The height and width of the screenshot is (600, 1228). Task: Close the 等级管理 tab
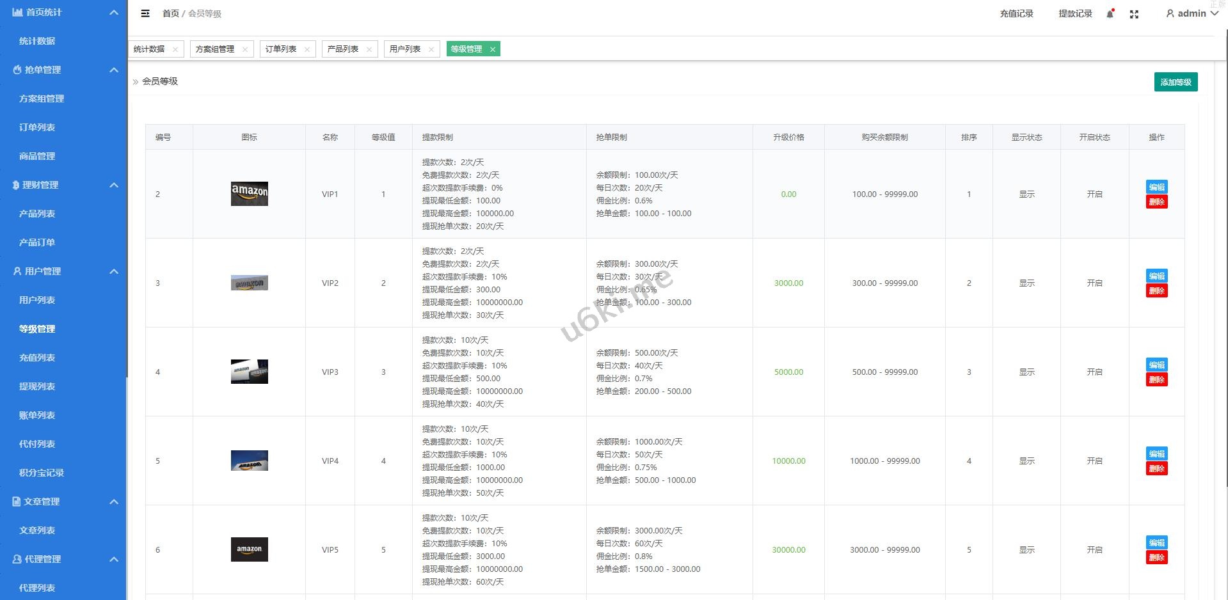click(x=492, y=49)
